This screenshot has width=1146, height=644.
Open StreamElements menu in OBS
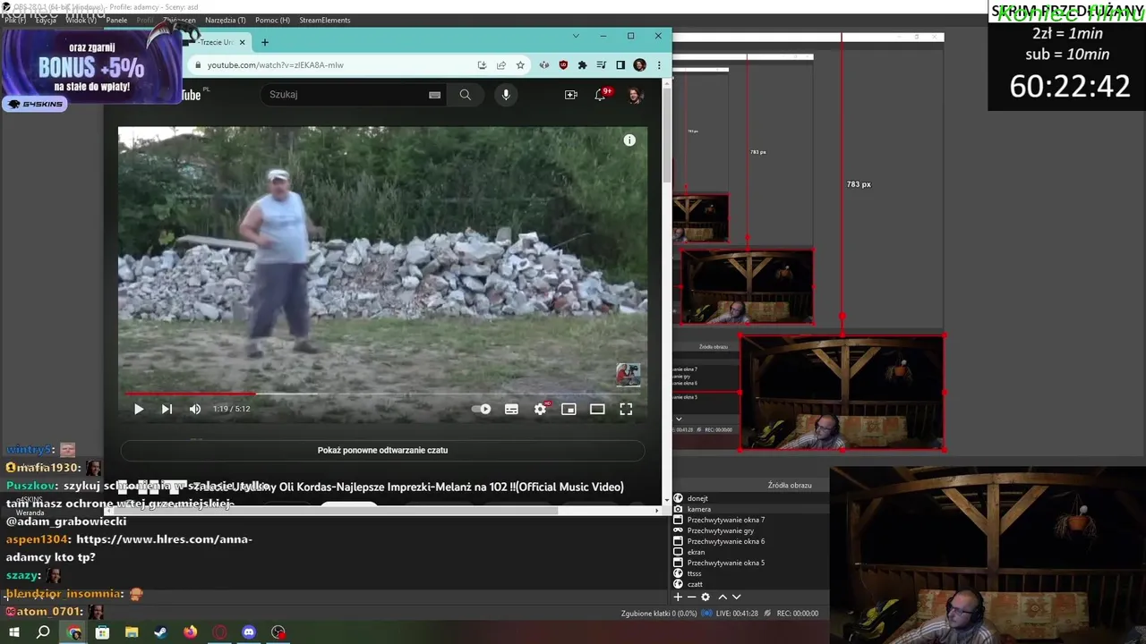tap(325, 20)
